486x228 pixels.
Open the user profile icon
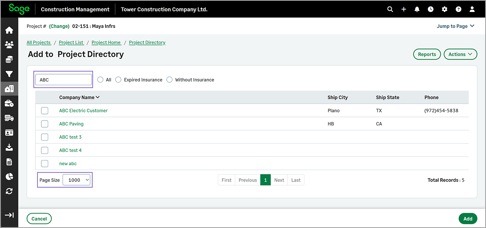[x=472, y=9]
